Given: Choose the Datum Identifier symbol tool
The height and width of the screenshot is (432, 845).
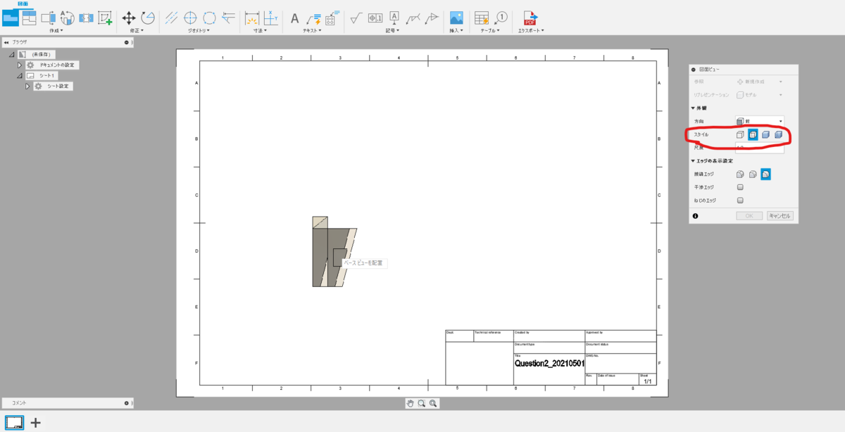Looking at the screenshot, I should pyautogui.click(x=394, y=18).
